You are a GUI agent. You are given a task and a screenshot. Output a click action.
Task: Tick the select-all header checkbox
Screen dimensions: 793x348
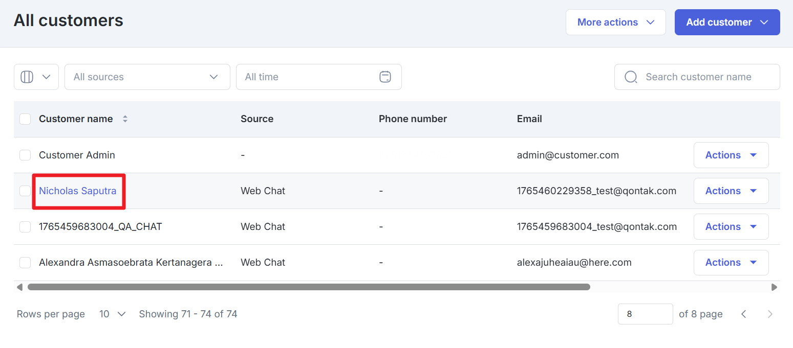[x=25, y=119]
